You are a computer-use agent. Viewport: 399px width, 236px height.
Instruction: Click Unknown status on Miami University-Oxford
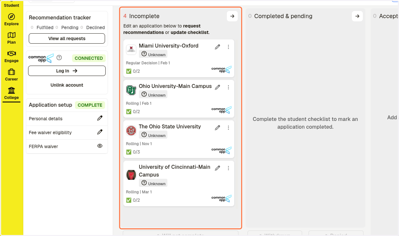click(153, 54)
